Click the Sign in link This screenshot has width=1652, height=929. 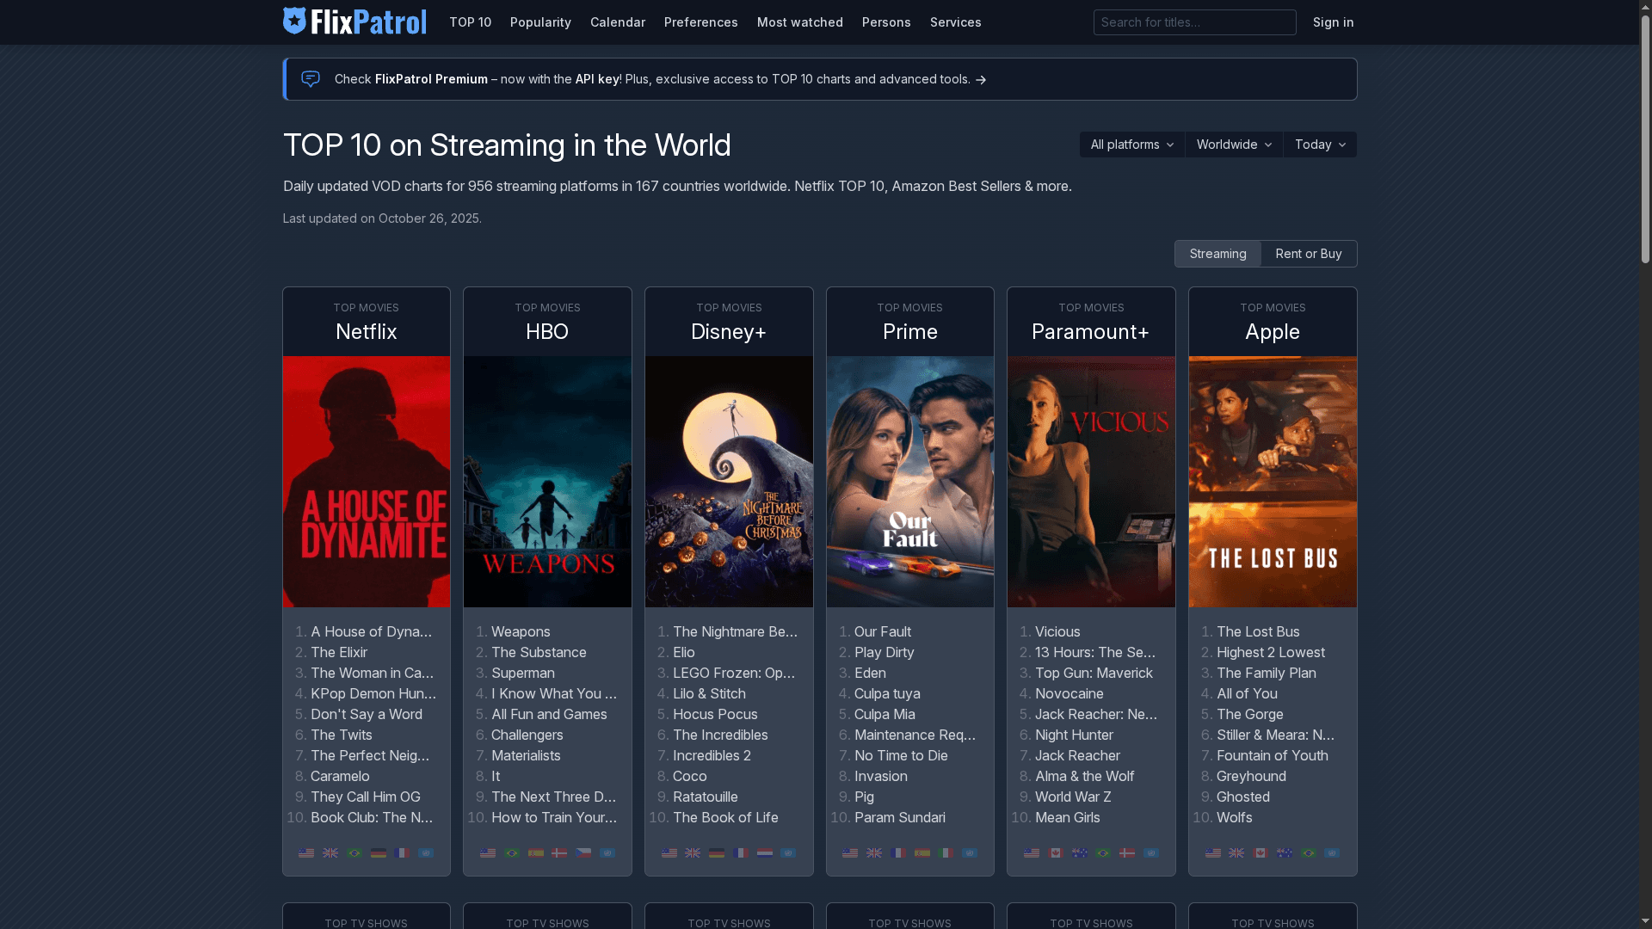point(1333,22)
